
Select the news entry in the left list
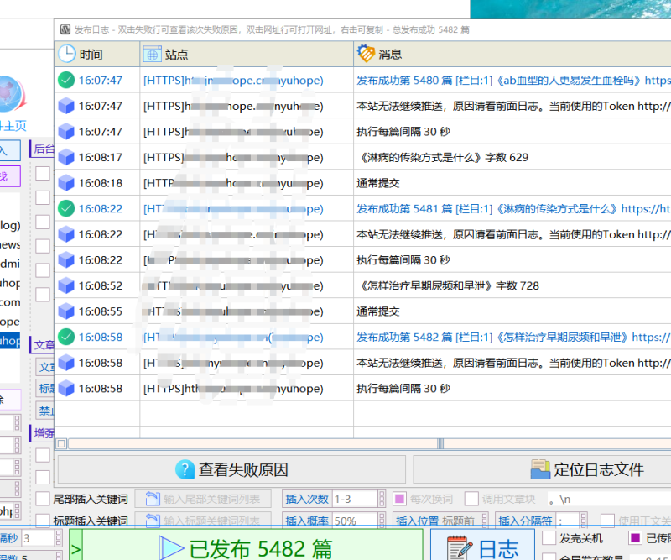[x=10, y=244]
